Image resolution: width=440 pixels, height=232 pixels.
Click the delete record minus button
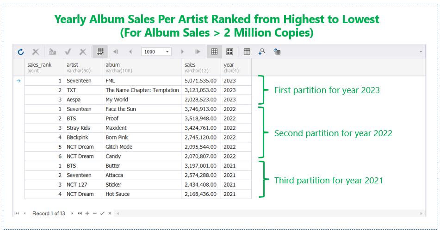pos(94,213)
